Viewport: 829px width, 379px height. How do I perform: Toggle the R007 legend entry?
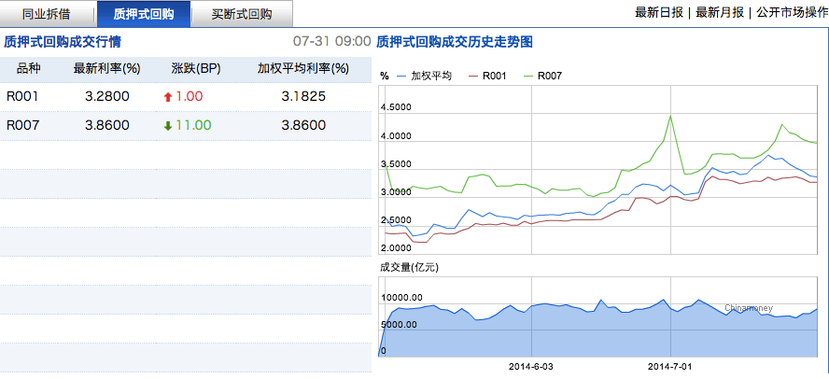(x=542, y=76)
